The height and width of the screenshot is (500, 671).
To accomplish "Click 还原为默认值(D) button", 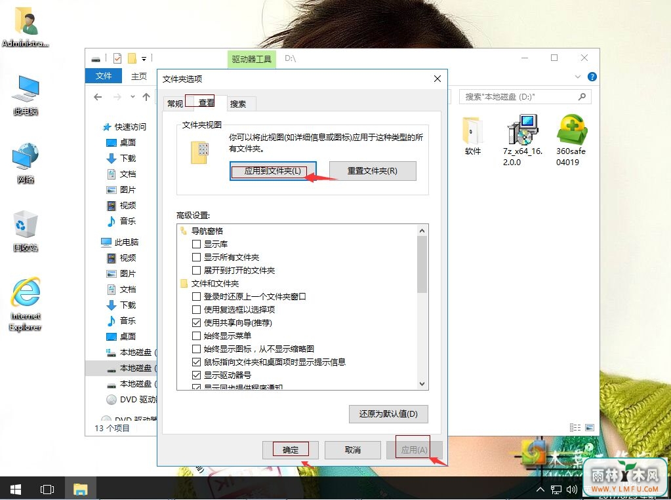I will click(x=388, y=414).
